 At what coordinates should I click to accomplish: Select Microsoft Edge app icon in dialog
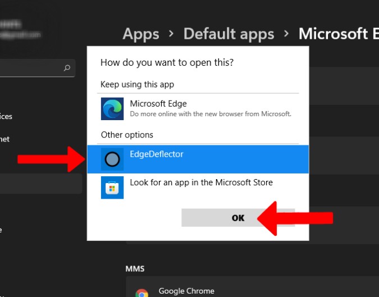112,109
